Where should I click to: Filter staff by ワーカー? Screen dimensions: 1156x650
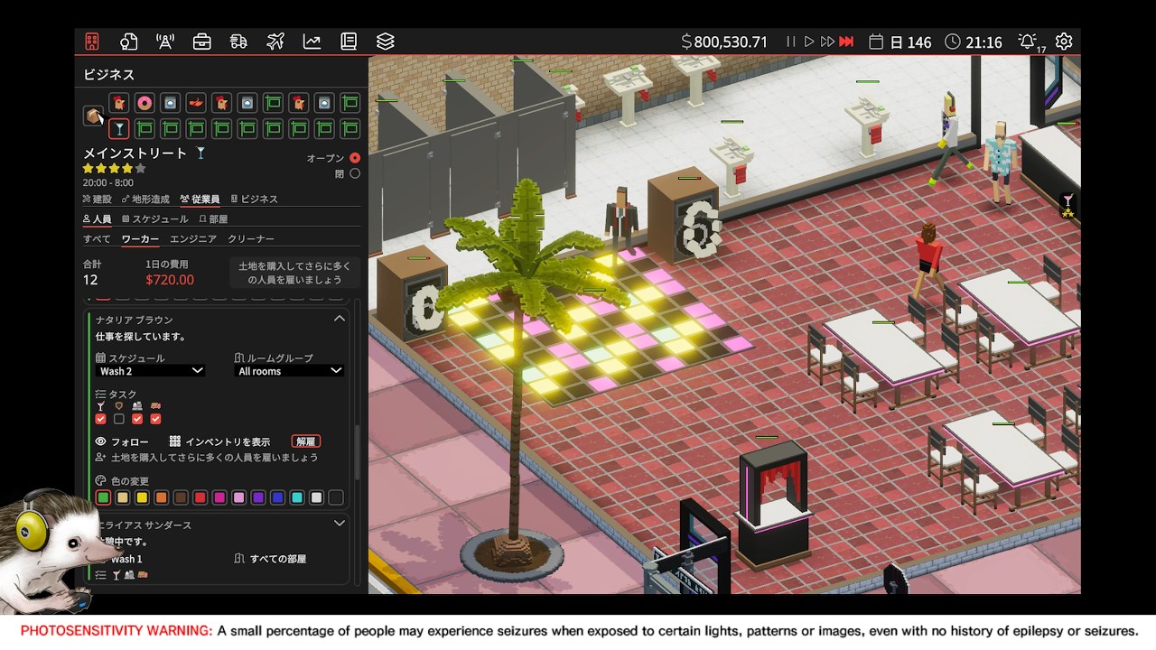pyautogui.click(x=140, y=239)
